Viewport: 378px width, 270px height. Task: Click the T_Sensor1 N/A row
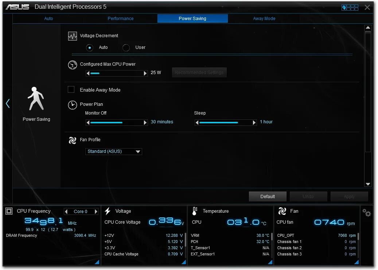230,248
